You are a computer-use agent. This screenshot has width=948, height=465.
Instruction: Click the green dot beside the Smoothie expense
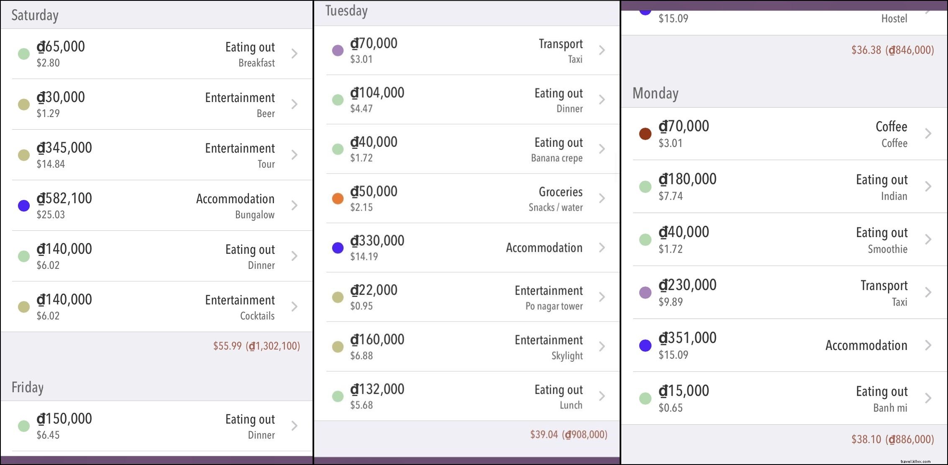(644, 239)
